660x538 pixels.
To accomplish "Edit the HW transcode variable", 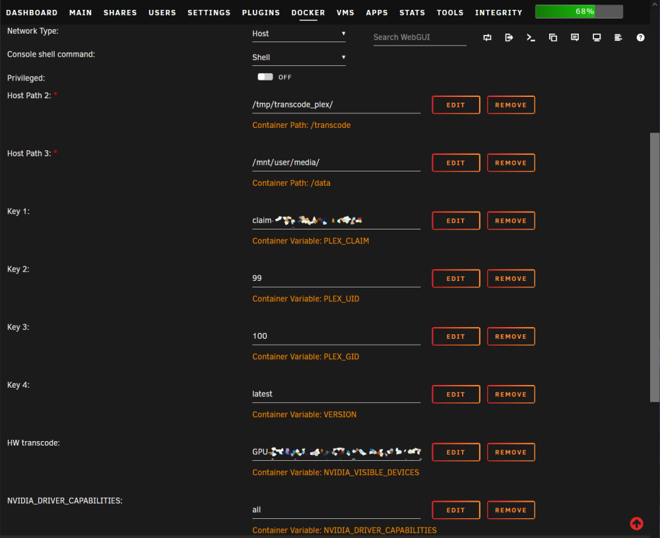I will pos(456,452).
